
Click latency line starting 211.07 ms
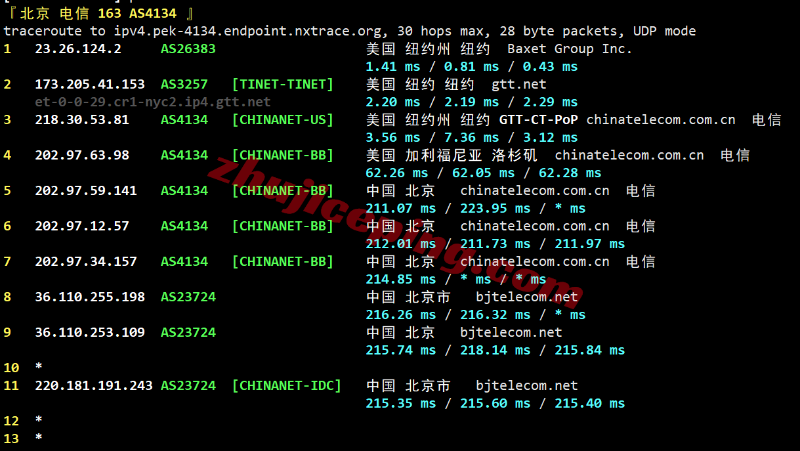pyautogui.click(x=476, y=208)
